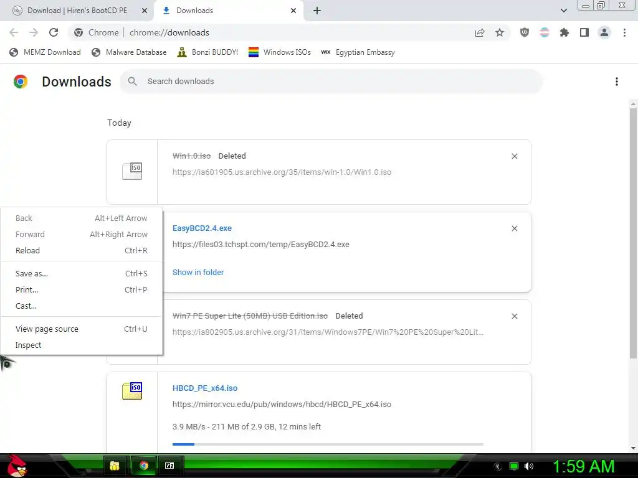
Task: Click the HBCD_PE_x64.iso download progress bar
Action: pos(328,444)
